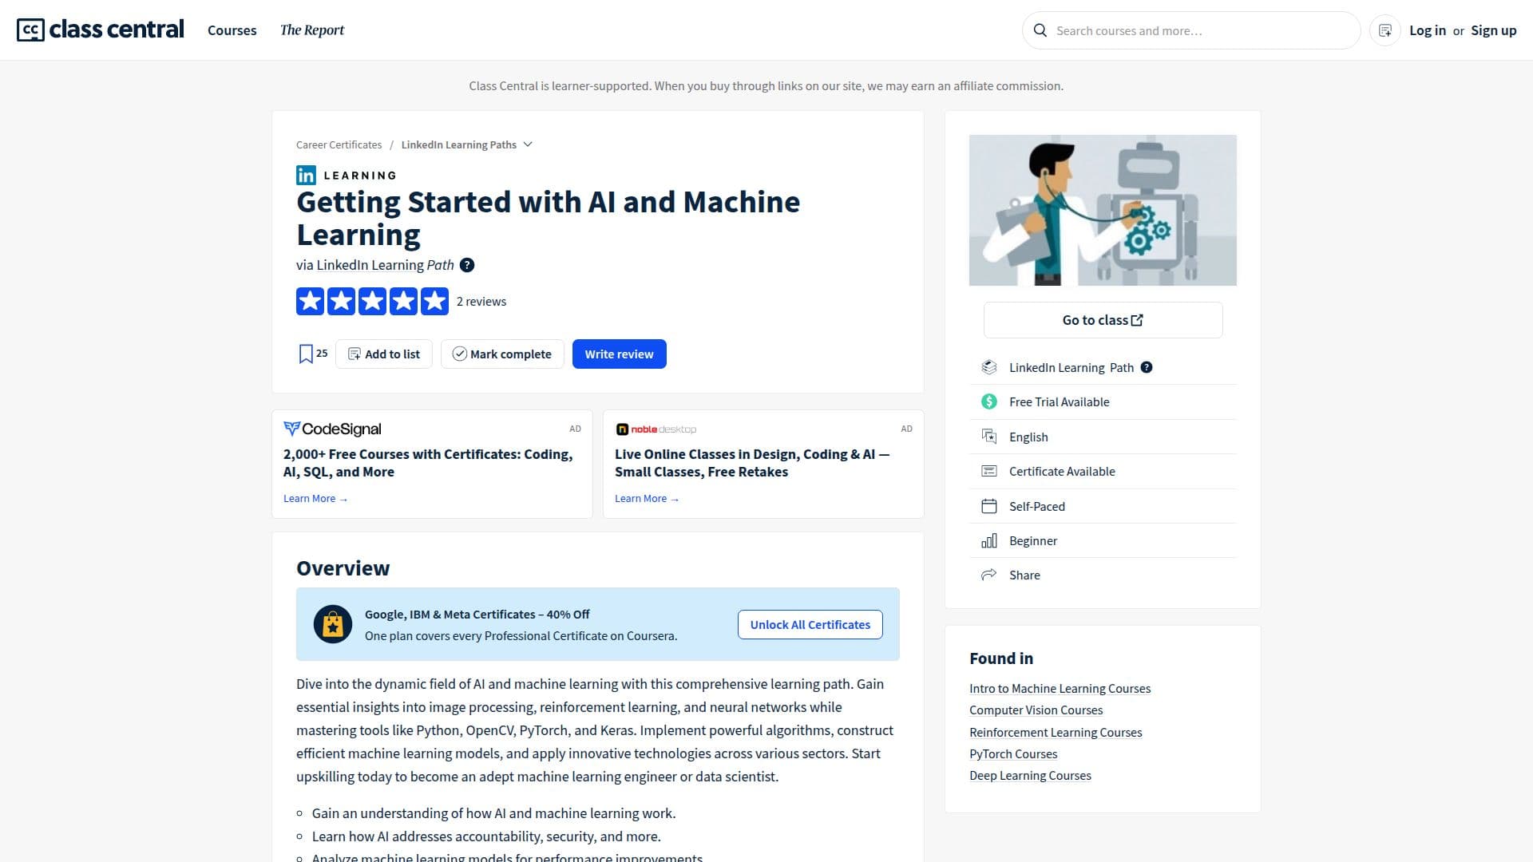
Task: Click the shopping bag icon in the Coursera banner
Action: click(333, 624)
